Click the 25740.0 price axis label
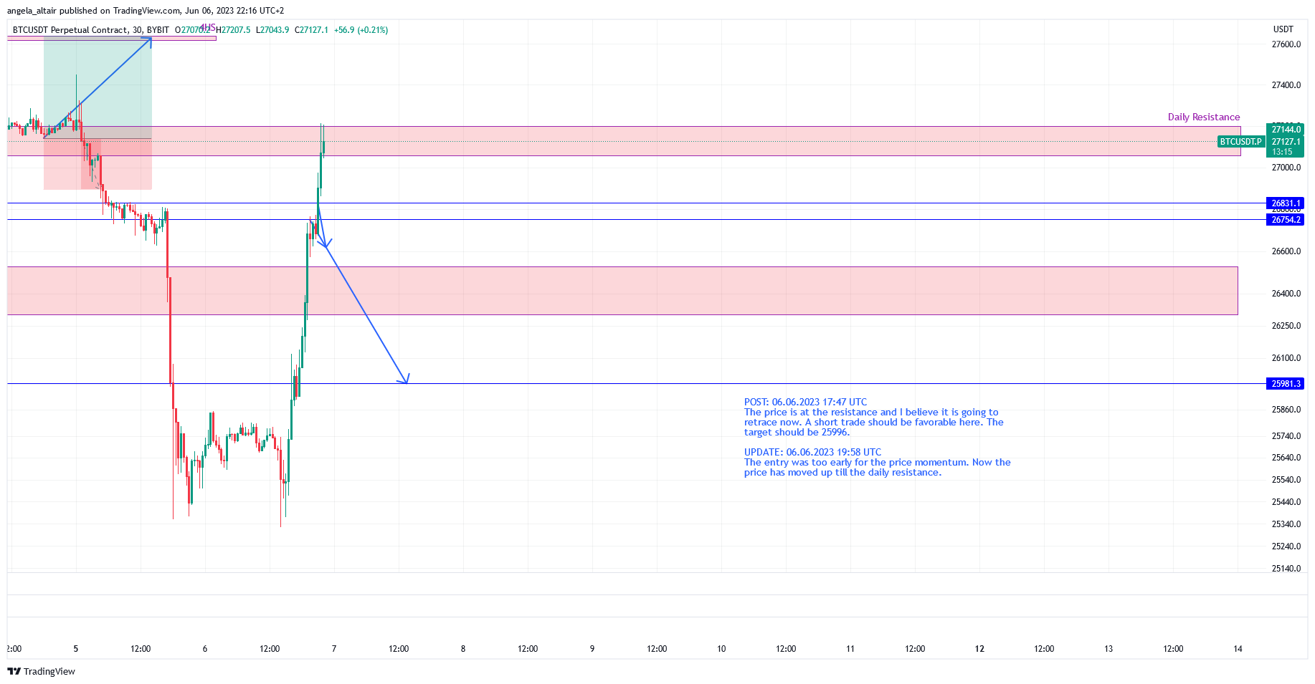 (x=1286, y=436)
